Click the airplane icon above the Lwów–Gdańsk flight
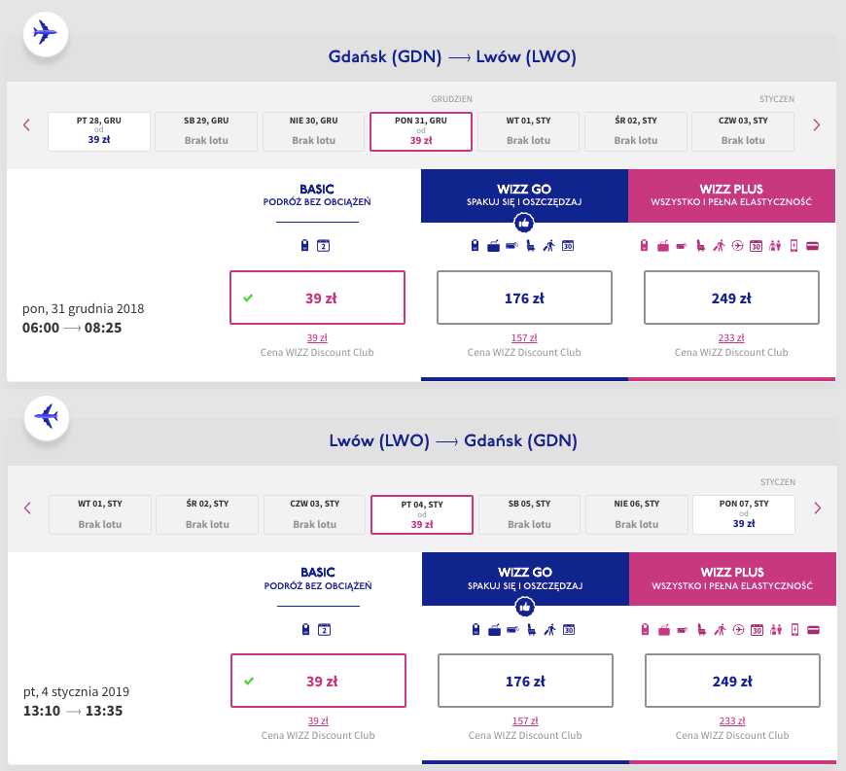846x771 pixels. 45,416
